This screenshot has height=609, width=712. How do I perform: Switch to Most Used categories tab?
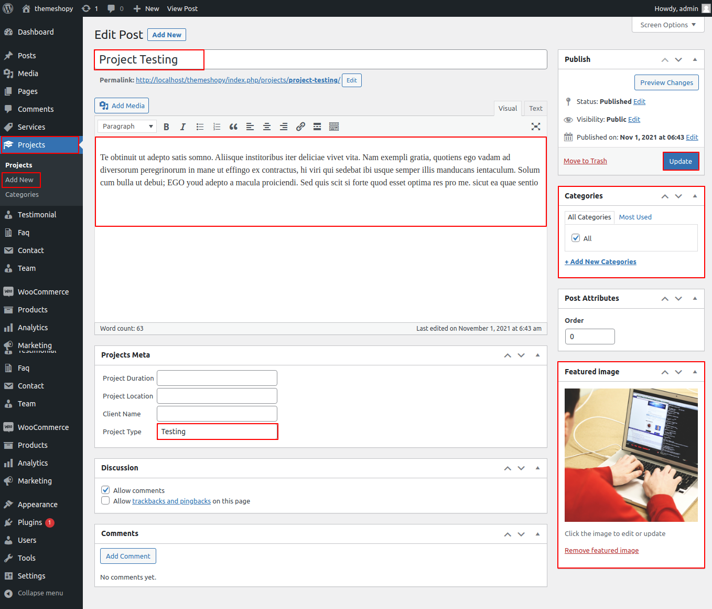click(x=635, y=217)
